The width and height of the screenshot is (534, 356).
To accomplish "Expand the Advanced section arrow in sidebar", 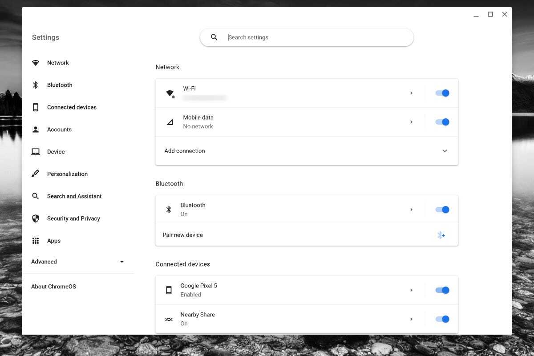I will (x=122, y=262).
